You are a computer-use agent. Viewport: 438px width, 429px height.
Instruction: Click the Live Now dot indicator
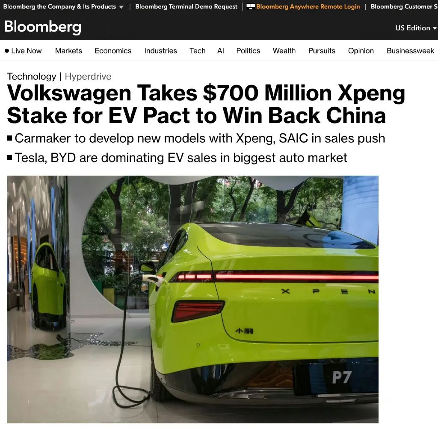[7, 51]
